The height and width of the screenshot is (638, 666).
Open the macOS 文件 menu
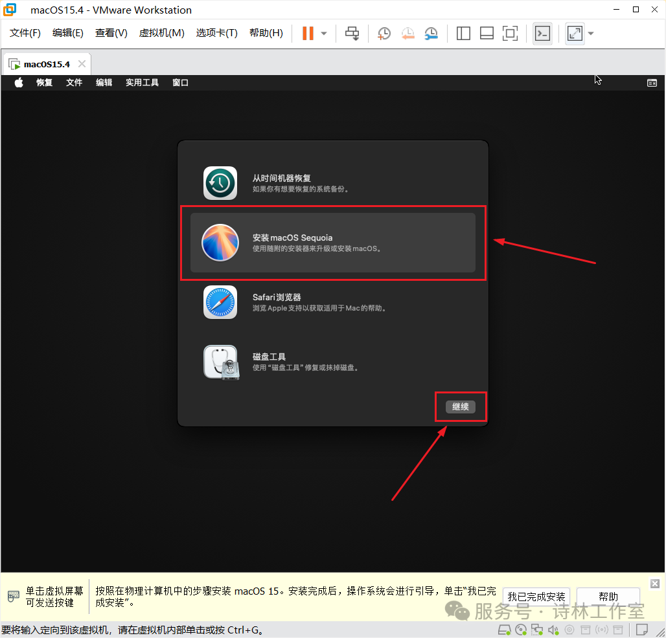[74, 82]
